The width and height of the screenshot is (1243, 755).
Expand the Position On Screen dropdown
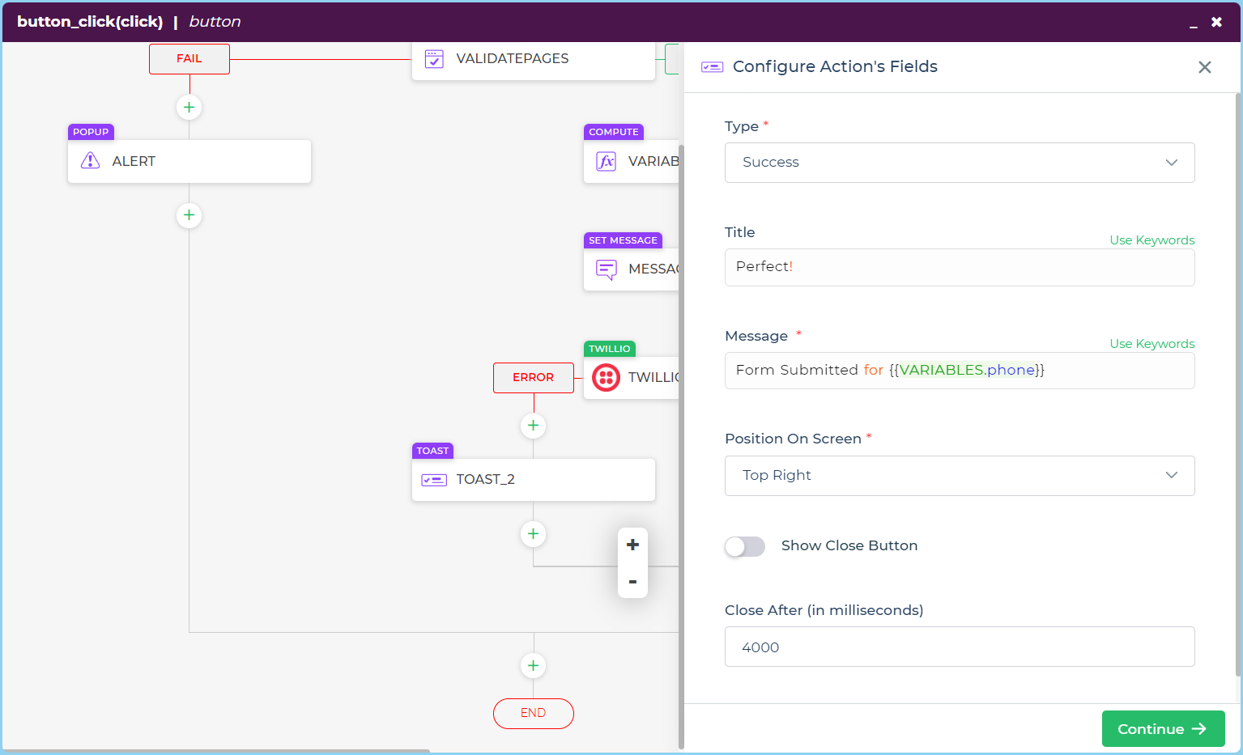(x=959, y=476)
